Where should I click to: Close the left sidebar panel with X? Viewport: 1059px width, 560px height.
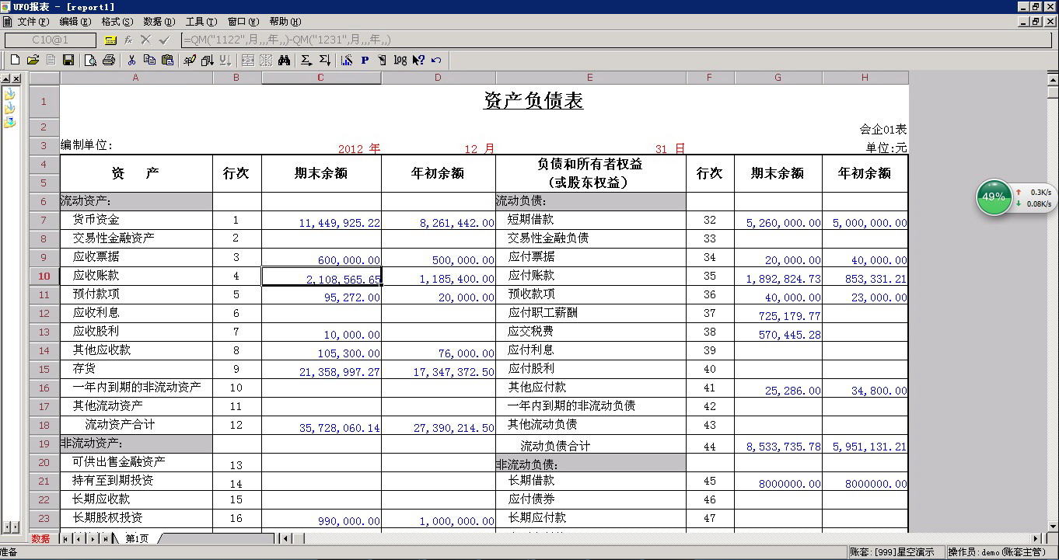point(16,78)
